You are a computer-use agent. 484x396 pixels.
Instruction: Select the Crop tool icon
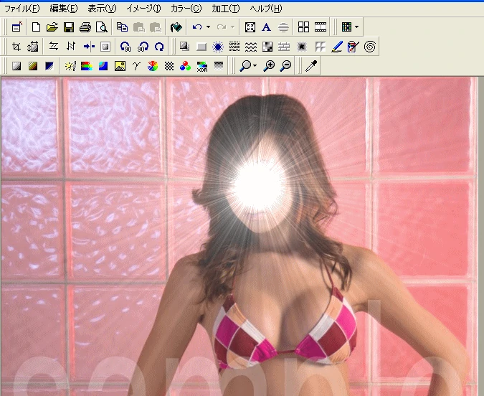click(16, 47)
